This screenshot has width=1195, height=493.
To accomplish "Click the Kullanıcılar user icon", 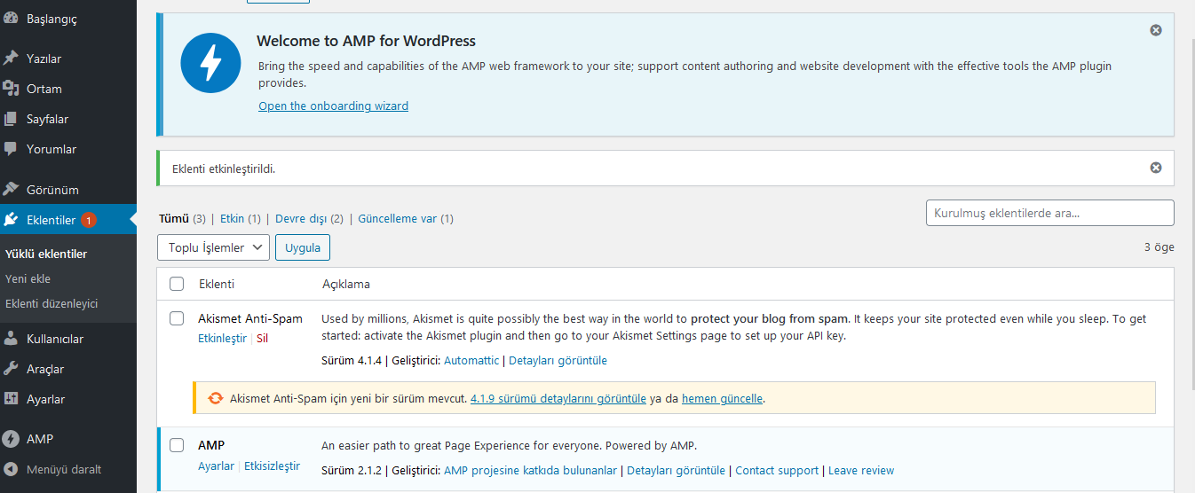I will (x=11, y=339).
